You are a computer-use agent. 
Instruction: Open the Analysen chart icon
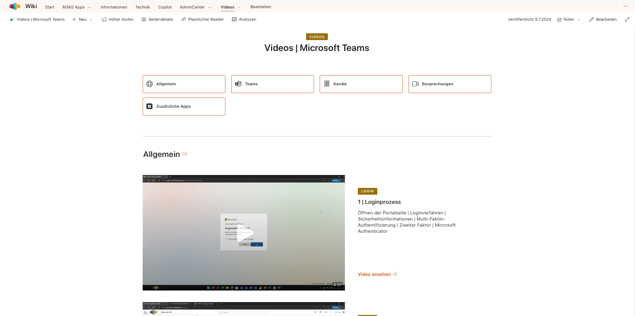pos(234,20)
